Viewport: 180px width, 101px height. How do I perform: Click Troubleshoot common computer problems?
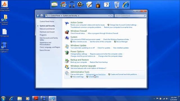point(86,27)
